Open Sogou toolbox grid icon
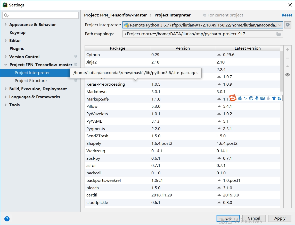The height and width of the screenshot is (225, 295). tap(279, 98)
